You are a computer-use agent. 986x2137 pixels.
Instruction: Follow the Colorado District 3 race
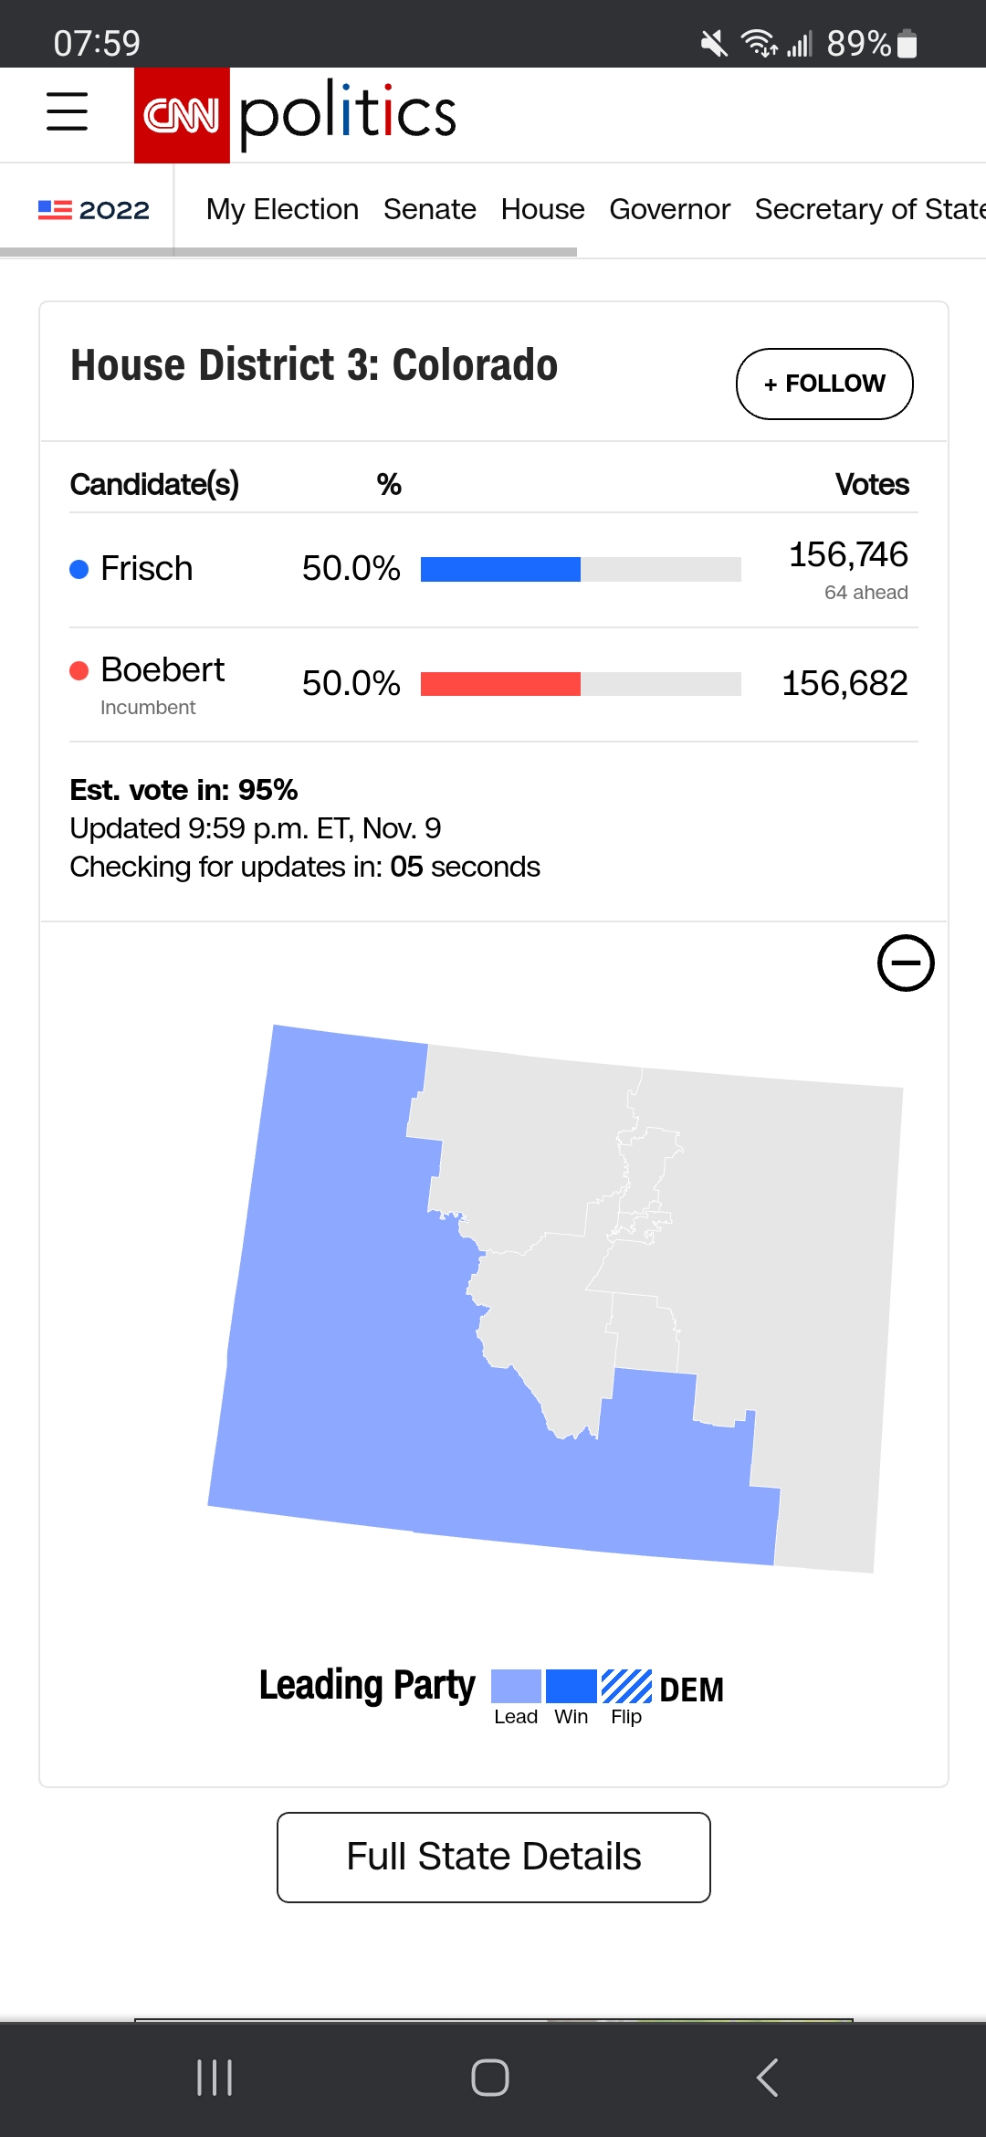click(823, 384)
